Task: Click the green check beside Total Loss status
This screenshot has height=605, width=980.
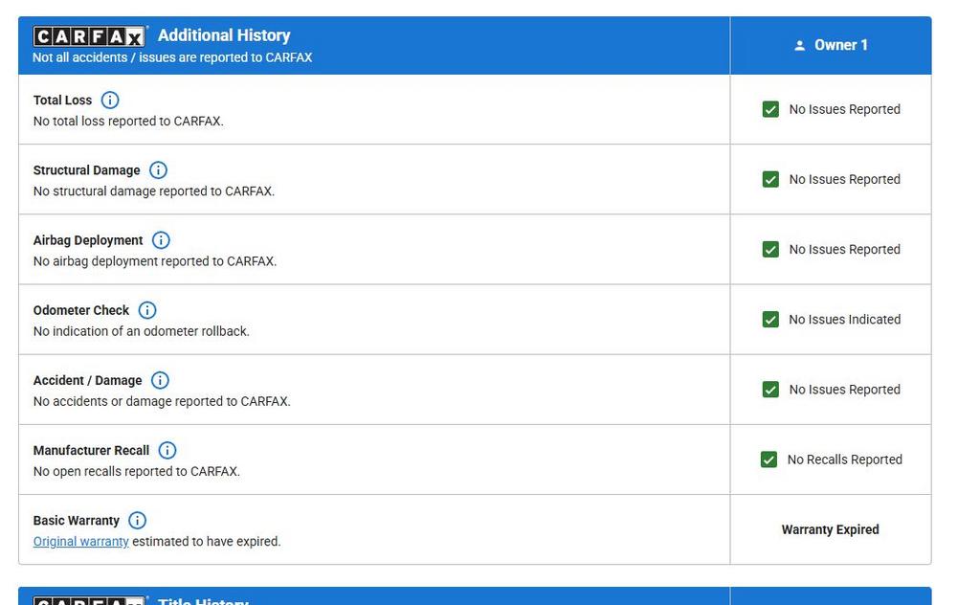Action: (770, 109)
